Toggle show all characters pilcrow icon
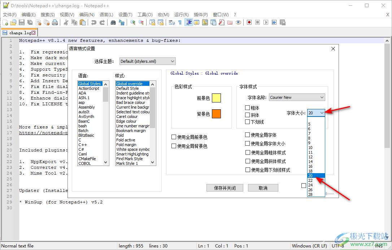This screenshot has width=392, height=250. coord(180,22)
